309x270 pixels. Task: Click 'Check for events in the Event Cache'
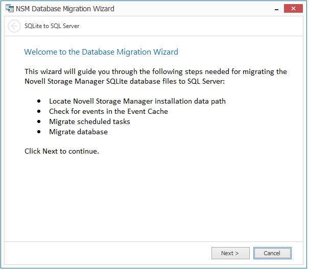click(109, 111)
